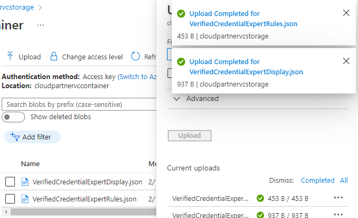
Task: Click file icon next to VerifiedCredentialExpertDisplay.json
Action: pyautogui.click(x=25, y=182)
